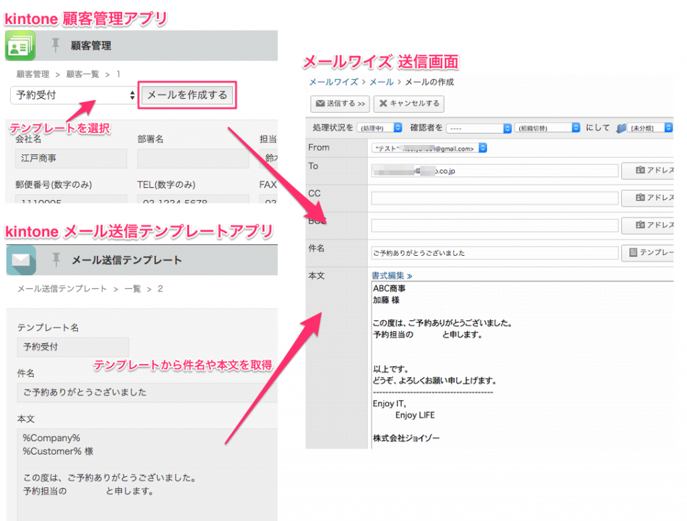Screen dimensions: 687x521
Task: Click the template 本文 field with %Company%
Action: 147,475
